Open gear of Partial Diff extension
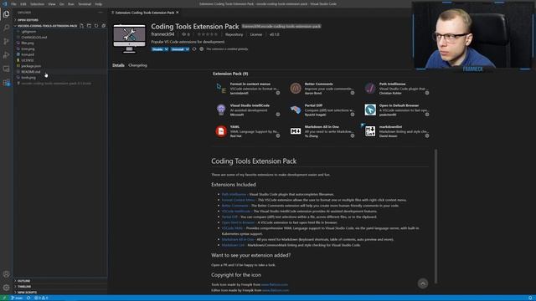 click(x=353, y=115)
